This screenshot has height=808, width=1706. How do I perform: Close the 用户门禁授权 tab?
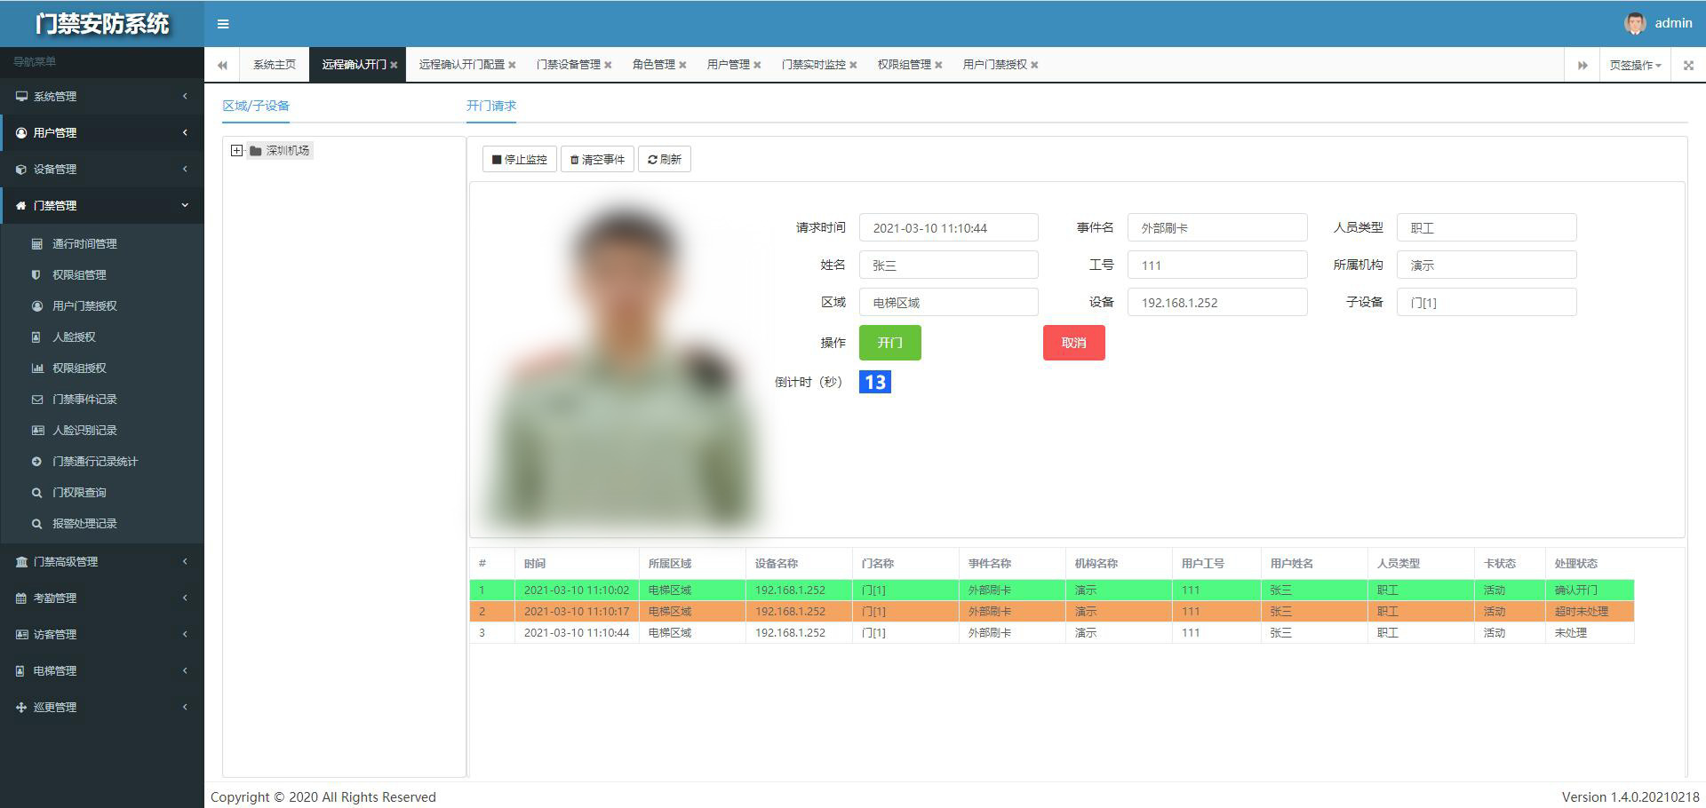point(1034,65)
